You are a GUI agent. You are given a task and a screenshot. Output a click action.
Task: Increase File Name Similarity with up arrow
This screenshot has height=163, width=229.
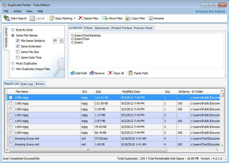coord(62,40)
